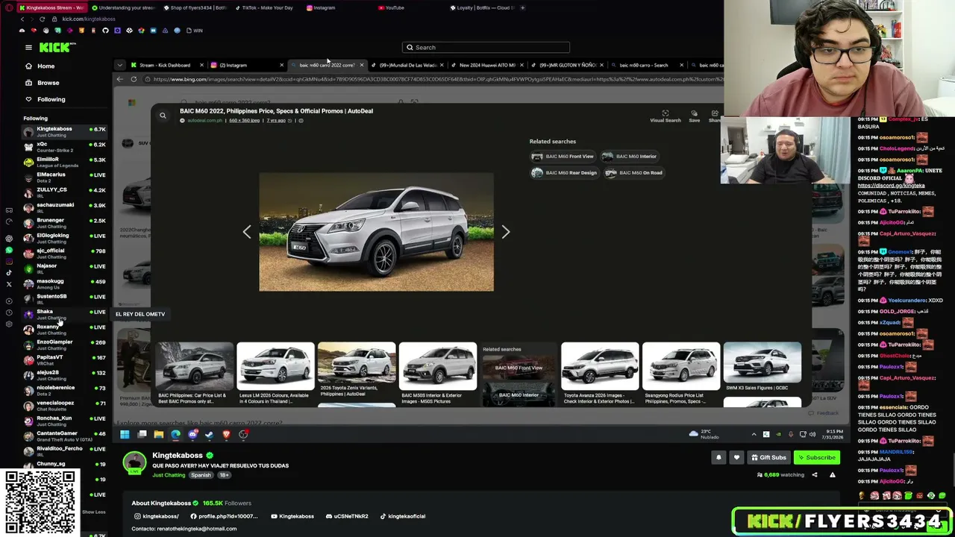Open the Toyota Avanza 2026 Images thumbnail
The width and height of the screenshot is (955, 537).
pos(600,366)
